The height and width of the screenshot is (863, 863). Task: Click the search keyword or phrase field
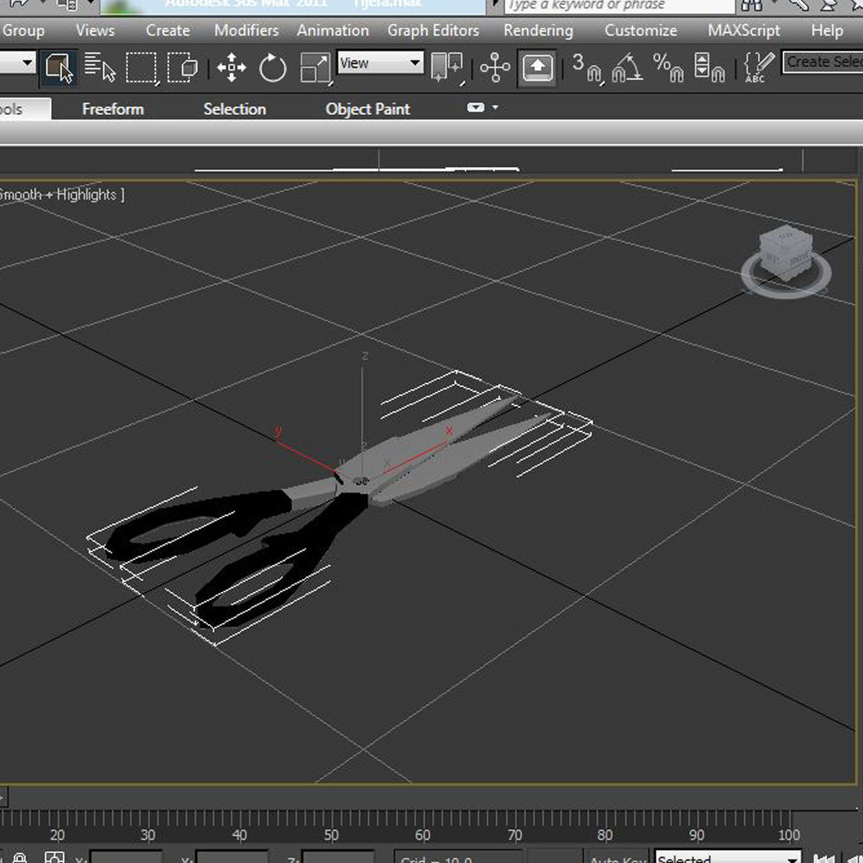[620, 6]
